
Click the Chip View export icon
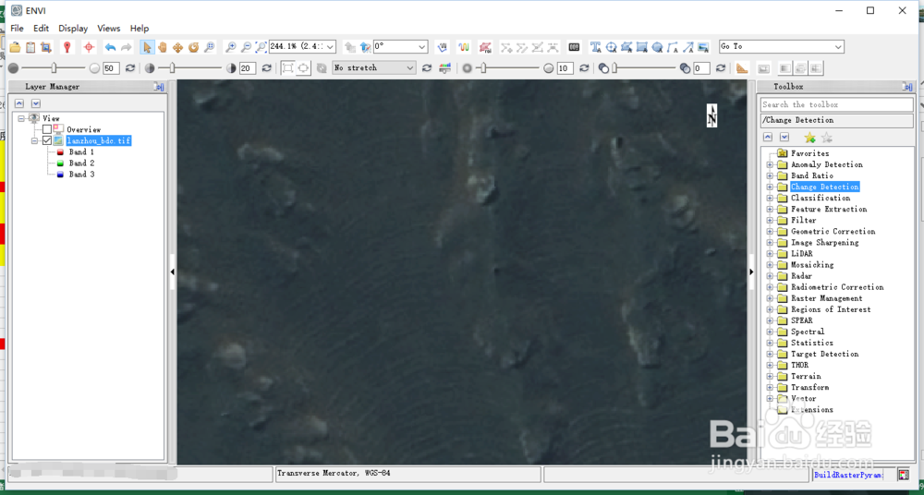pos(46,46)
